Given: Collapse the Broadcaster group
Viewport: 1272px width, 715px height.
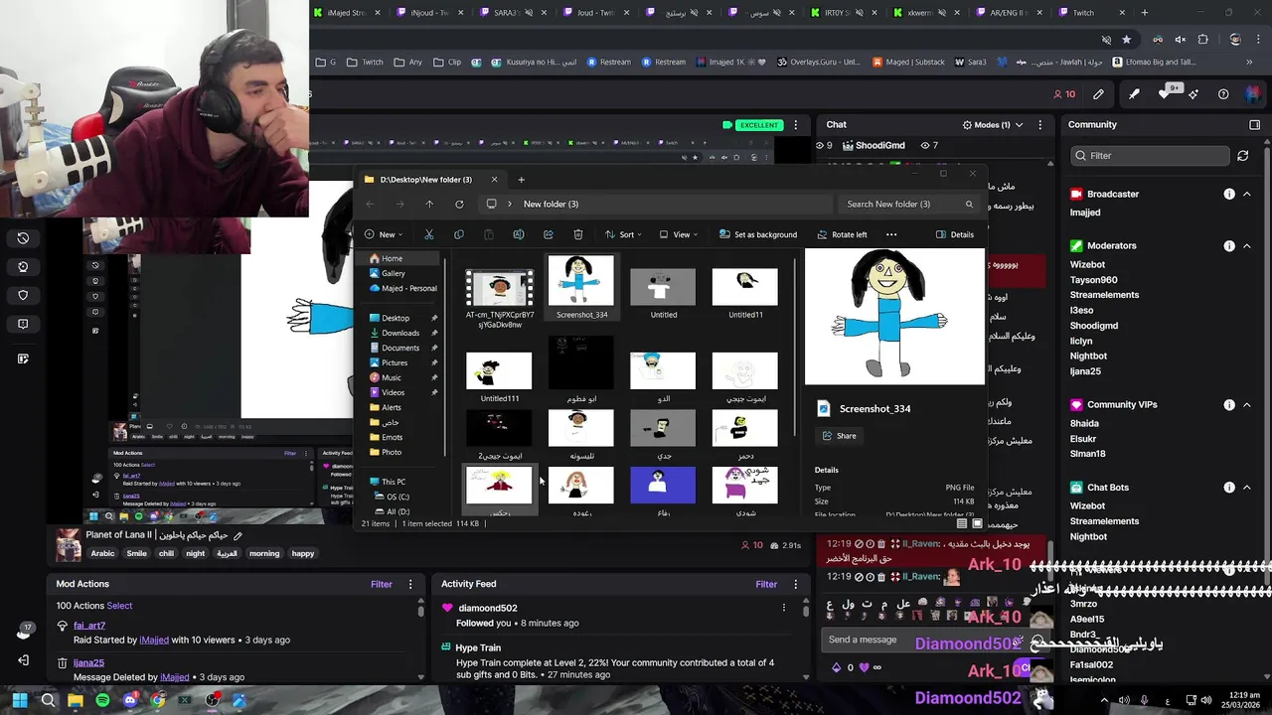Looking at the screenshot, I should click(1247, 194).
